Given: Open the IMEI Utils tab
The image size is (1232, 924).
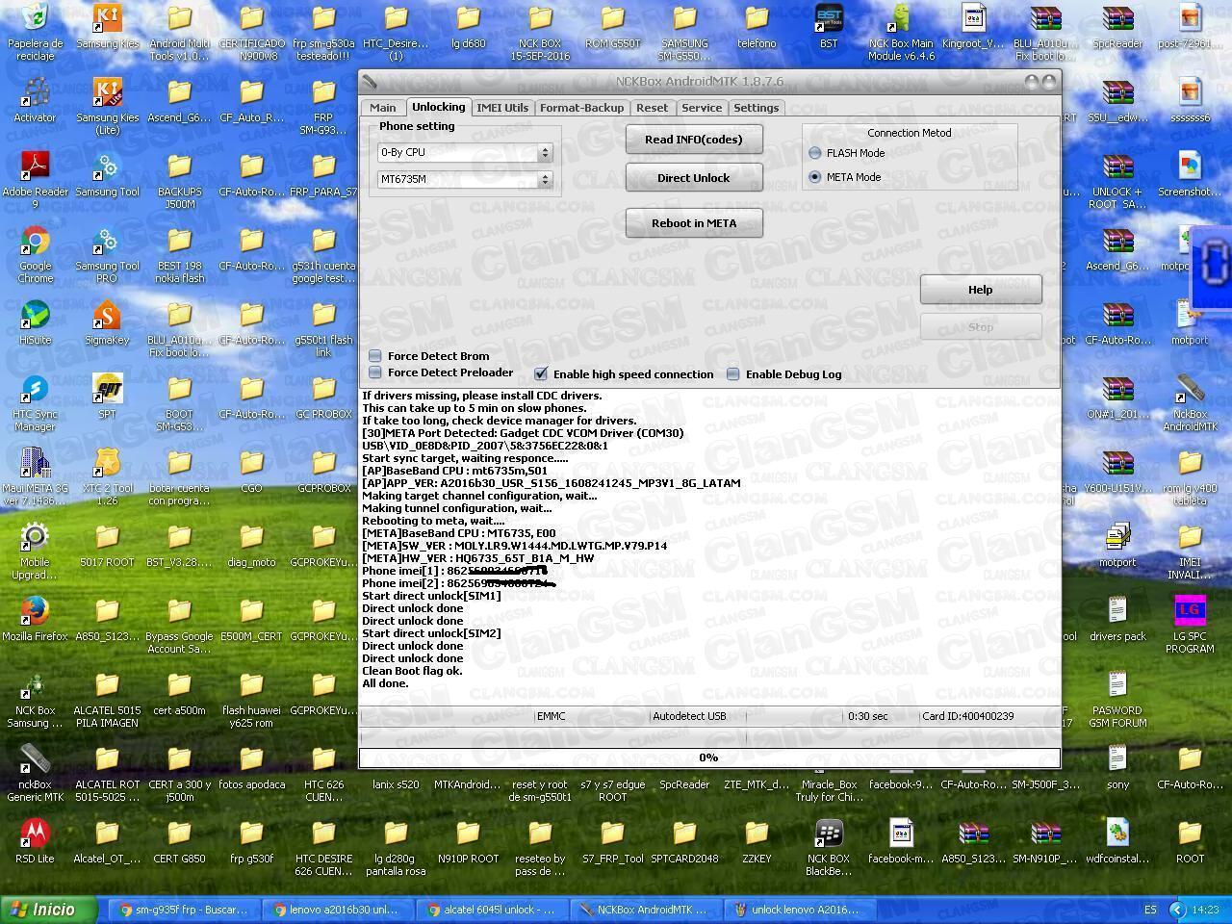Looking at the screenshot, I should (502, 108).
